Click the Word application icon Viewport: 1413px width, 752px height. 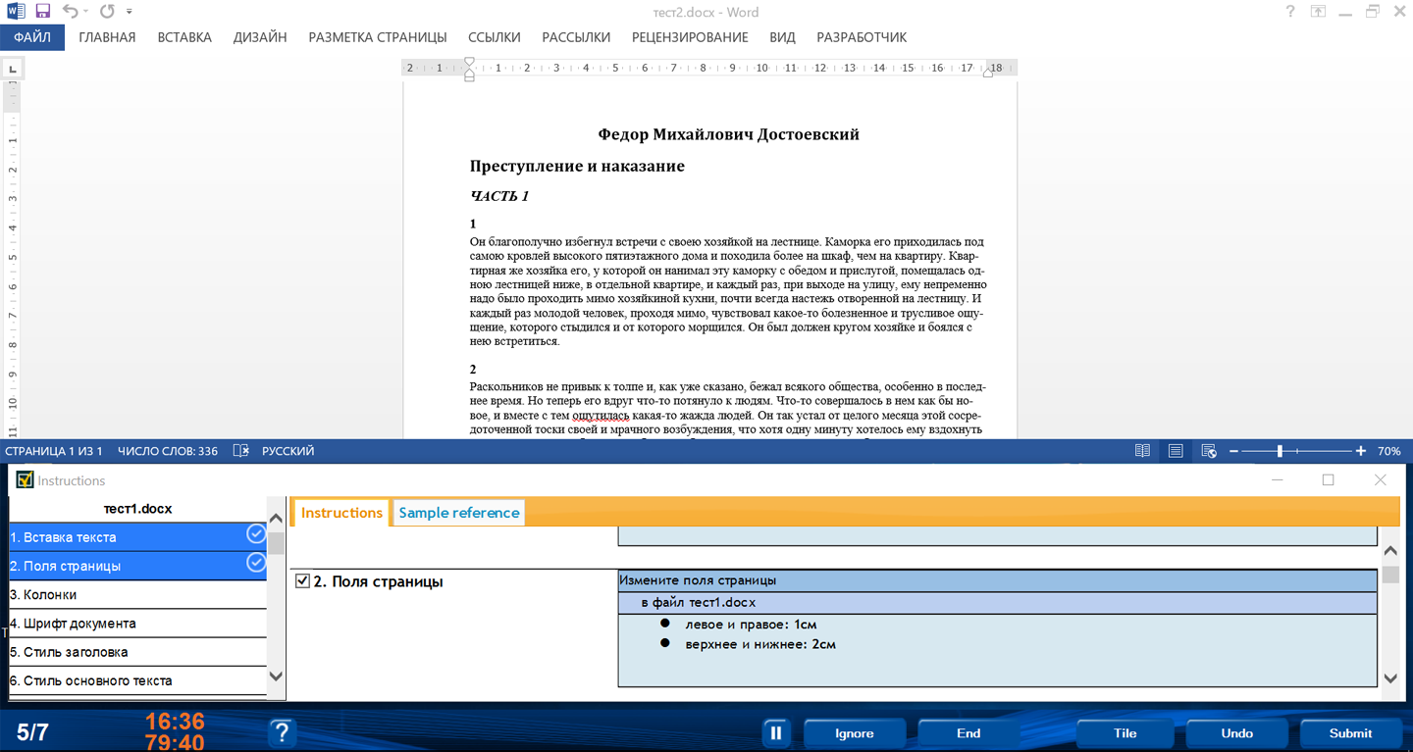point(17,12)
